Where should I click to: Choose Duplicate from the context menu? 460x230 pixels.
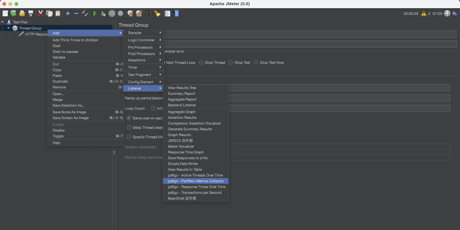(x=86, y=81)
